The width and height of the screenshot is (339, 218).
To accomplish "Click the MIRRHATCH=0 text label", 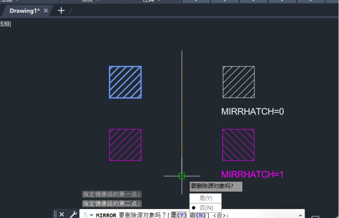I will [252, 111].
